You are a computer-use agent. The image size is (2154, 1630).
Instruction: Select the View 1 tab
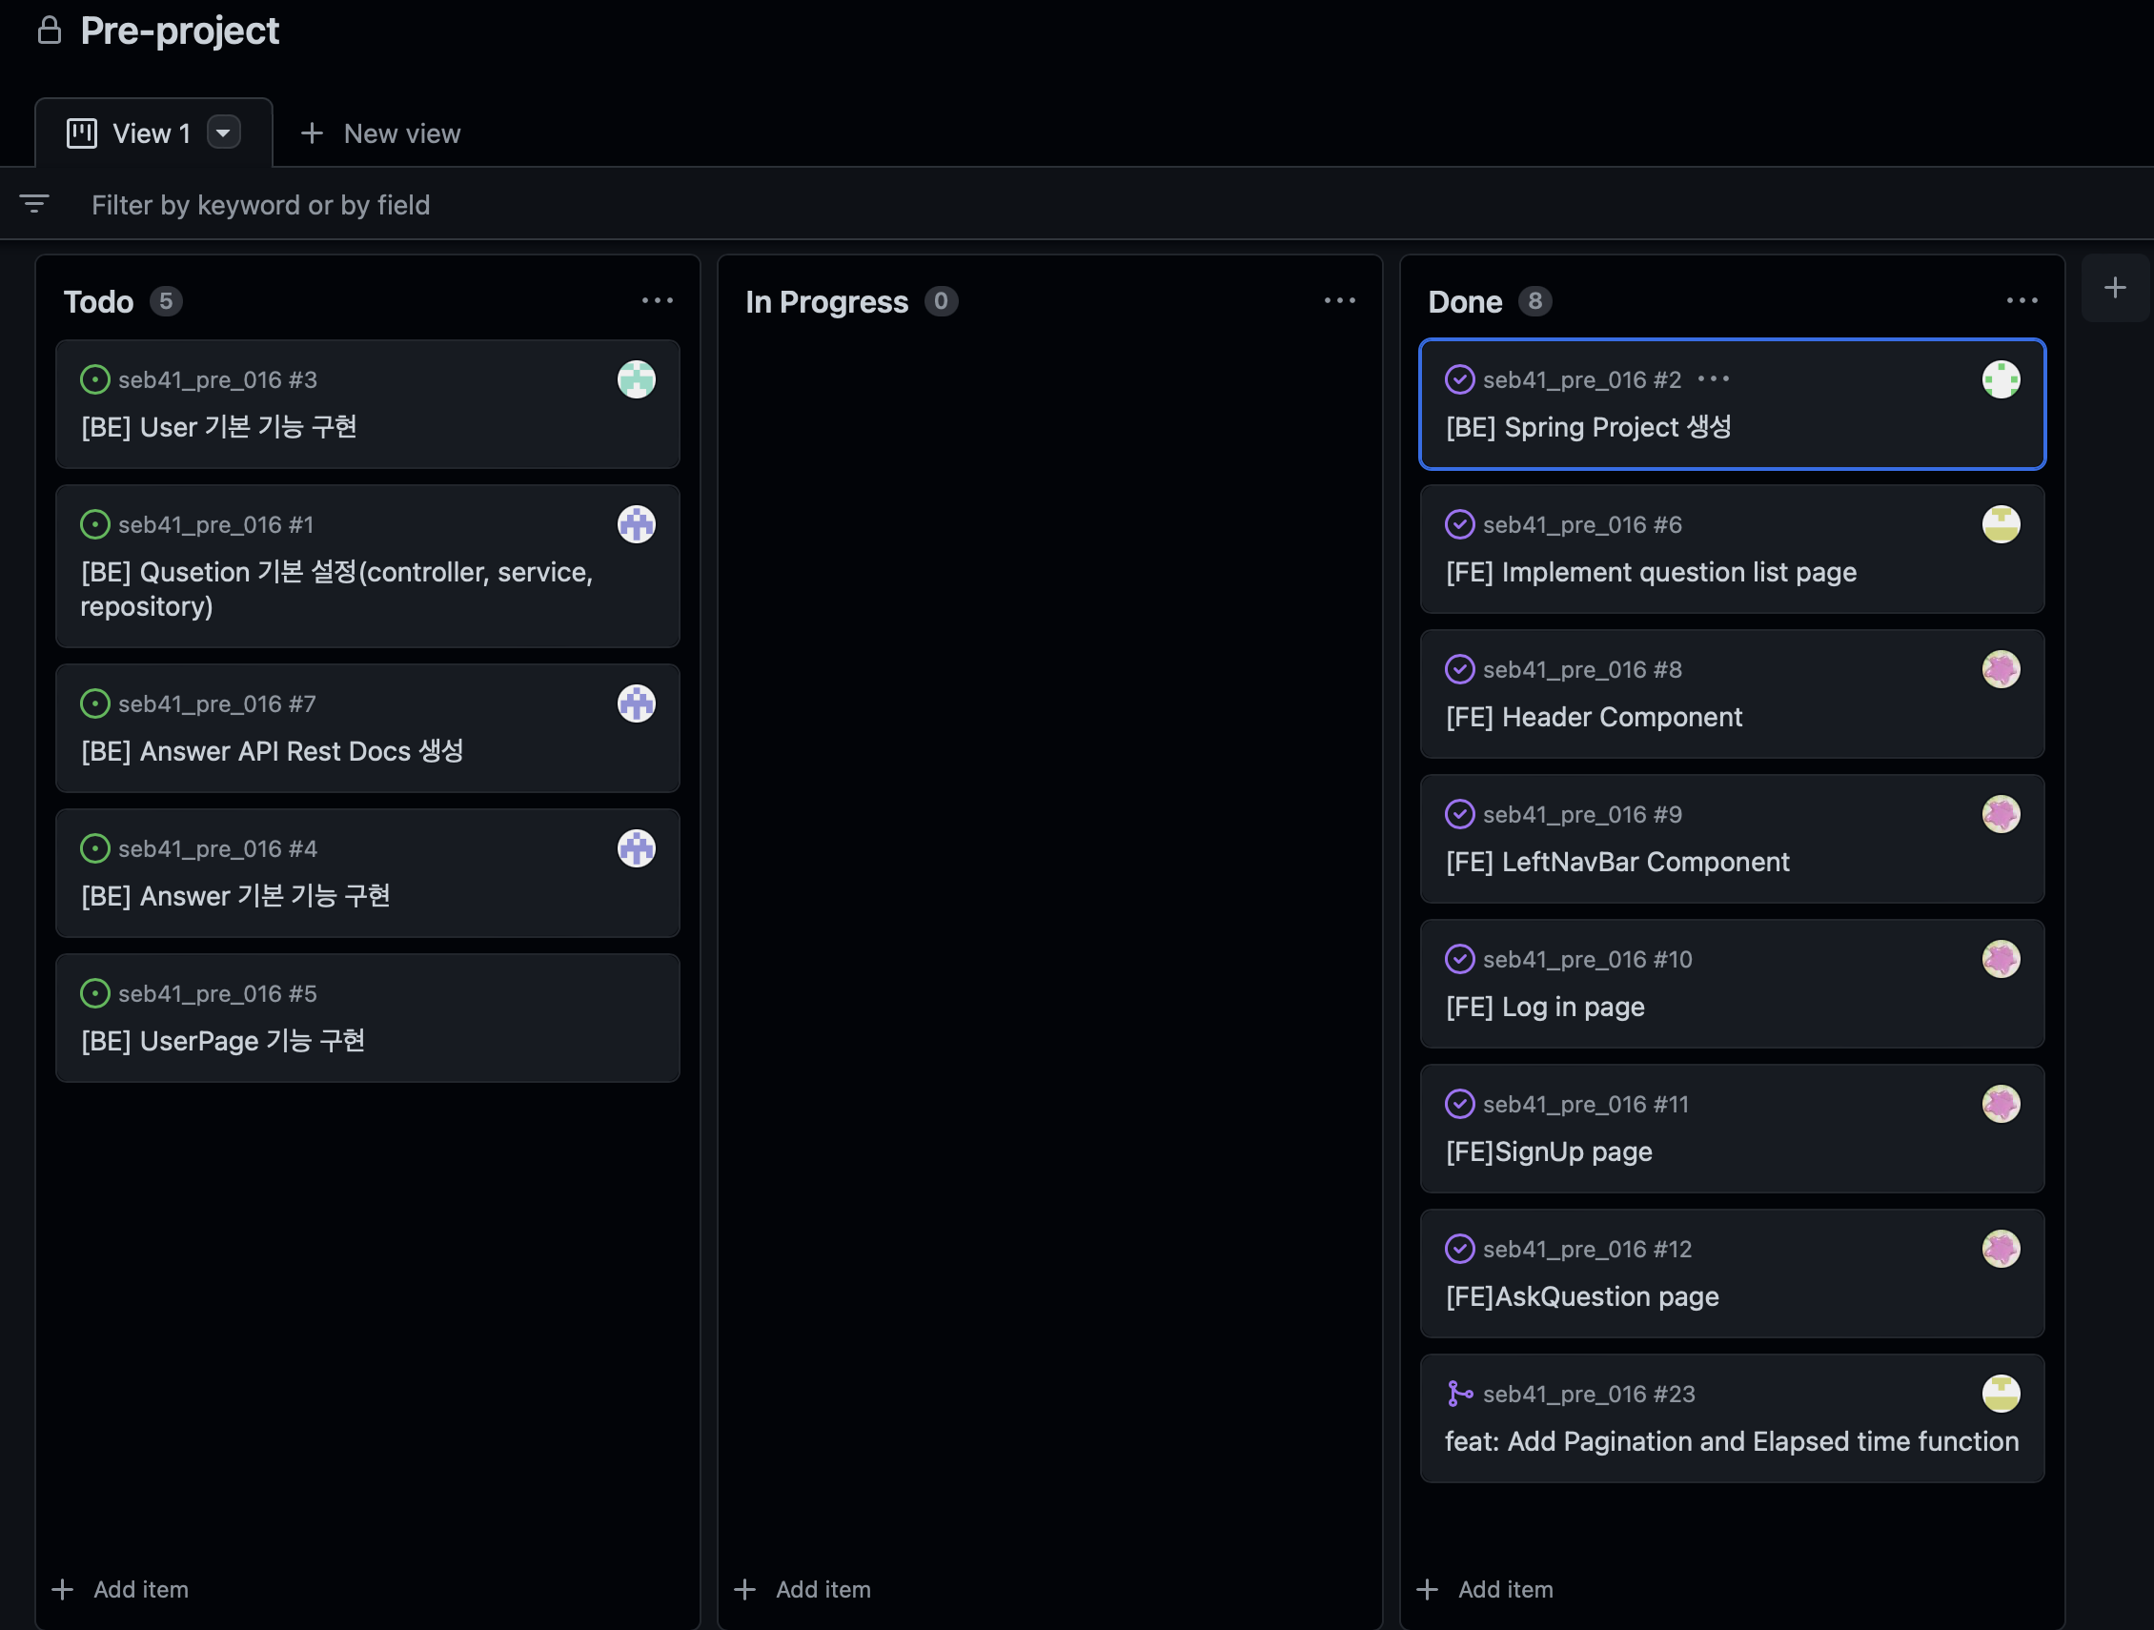pos(151,133)
